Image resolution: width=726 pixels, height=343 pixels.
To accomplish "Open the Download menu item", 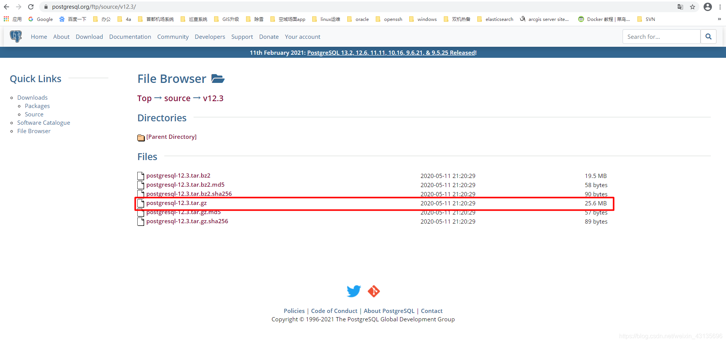I will (x=89, y=37).
